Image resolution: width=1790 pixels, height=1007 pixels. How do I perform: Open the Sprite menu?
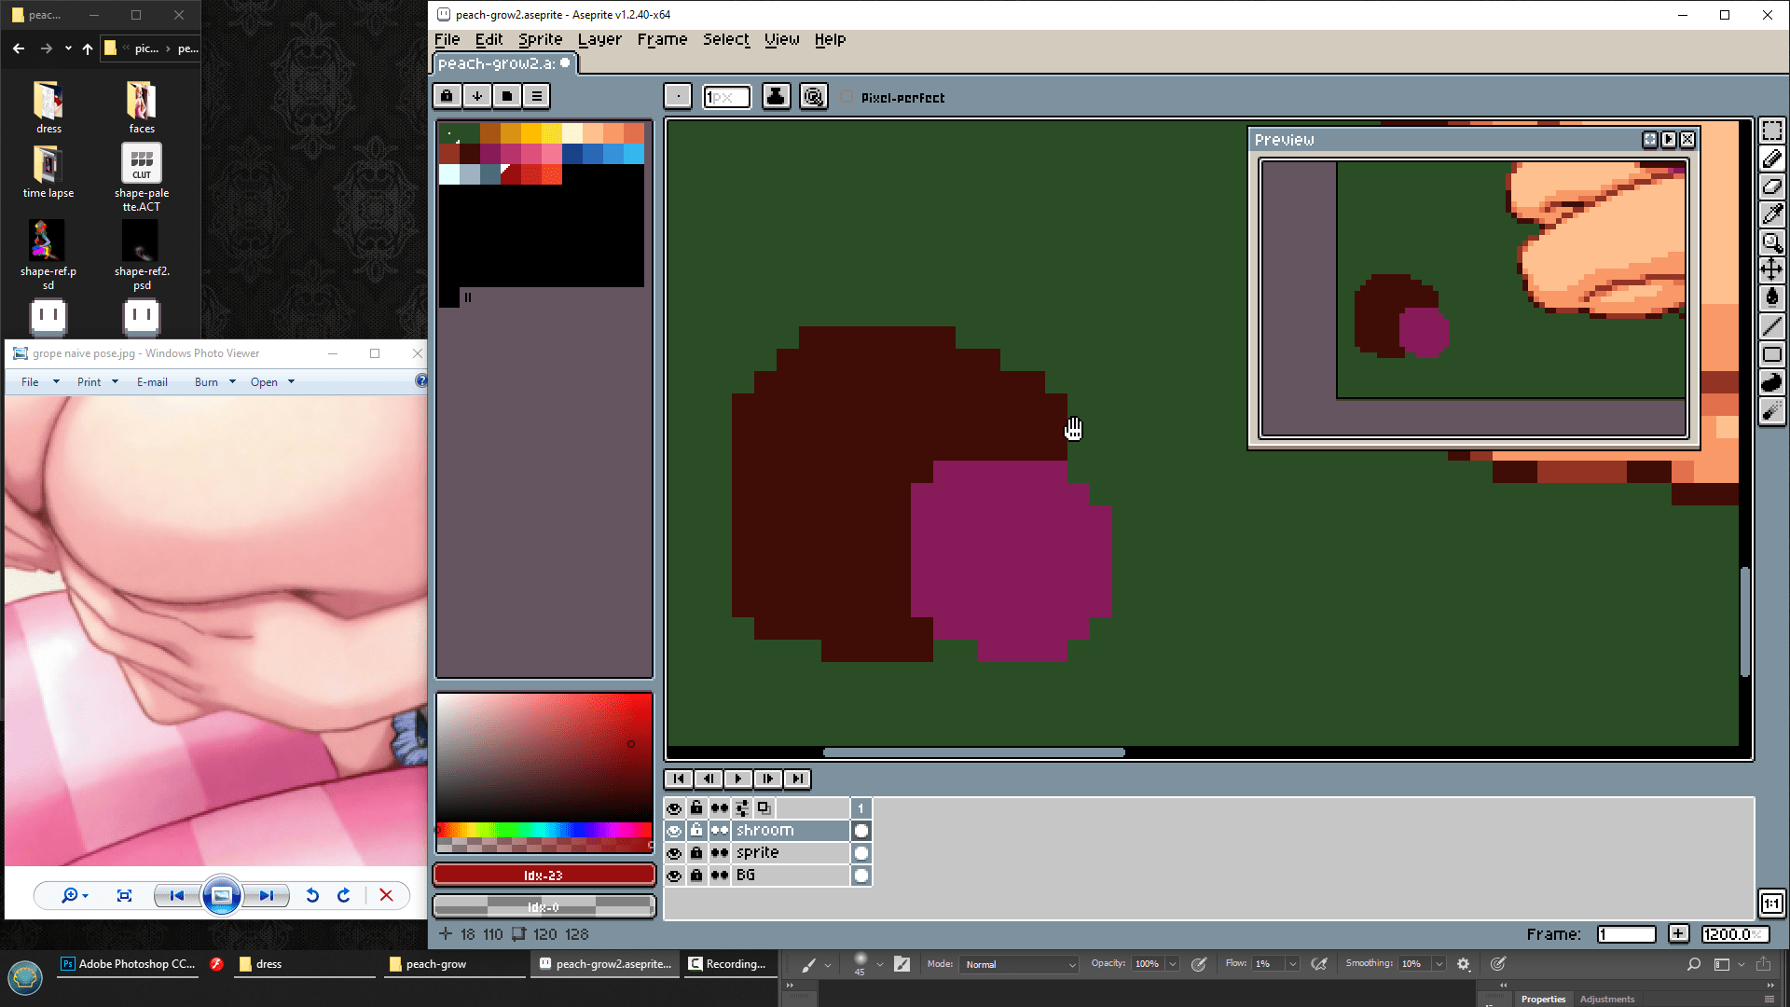540,39
